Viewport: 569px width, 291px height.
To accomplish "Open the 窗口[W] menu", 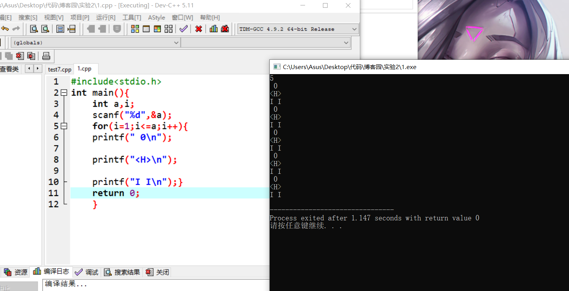I will 182,17.
